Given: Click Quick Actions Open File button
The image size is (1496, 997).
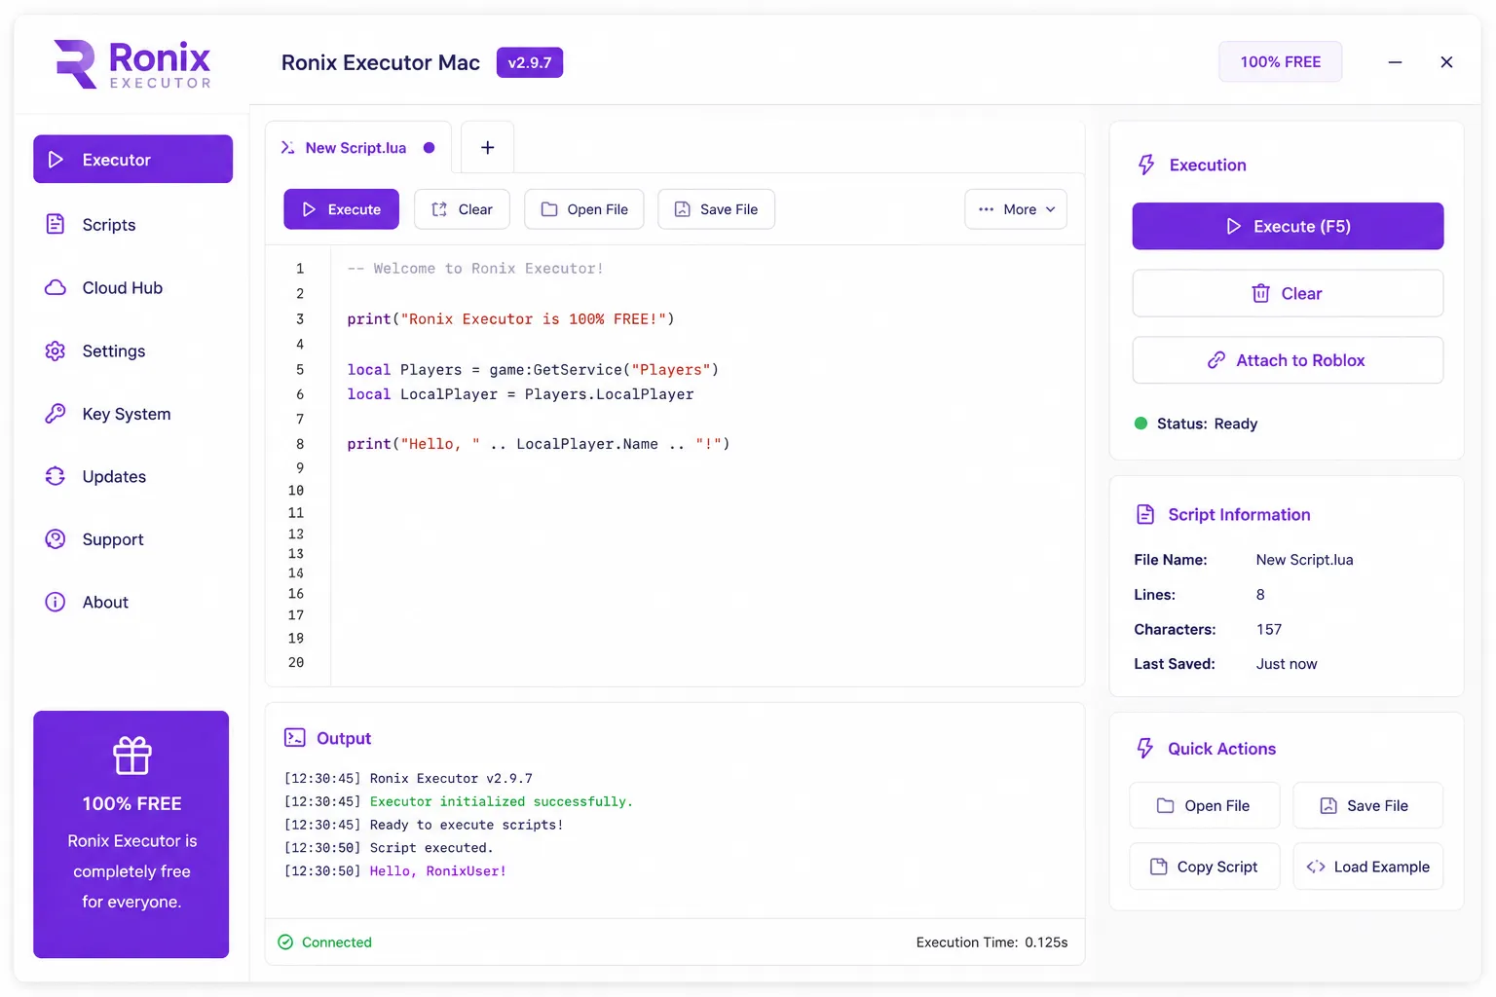Looking at the screenshot, I should click(1205, 805).
